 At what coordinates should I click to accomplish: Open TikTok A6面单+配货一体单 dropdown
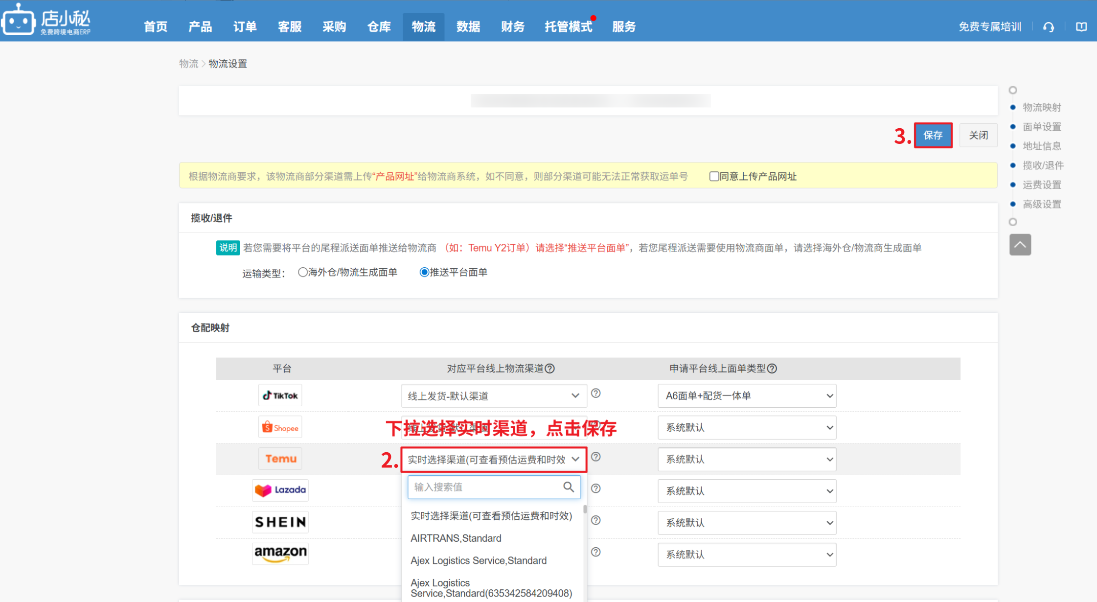[747, 396]
